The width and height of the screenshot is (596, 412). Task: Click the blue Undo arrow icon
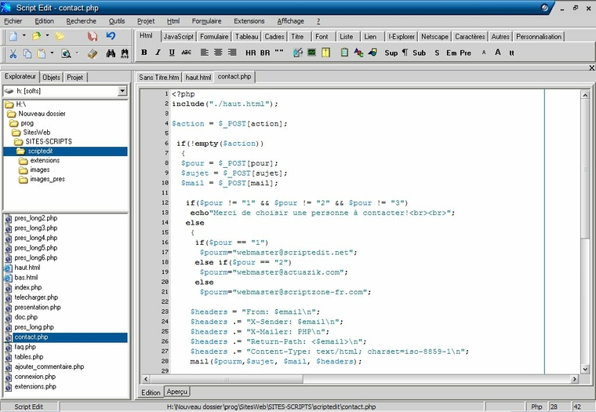pos(111,36)
